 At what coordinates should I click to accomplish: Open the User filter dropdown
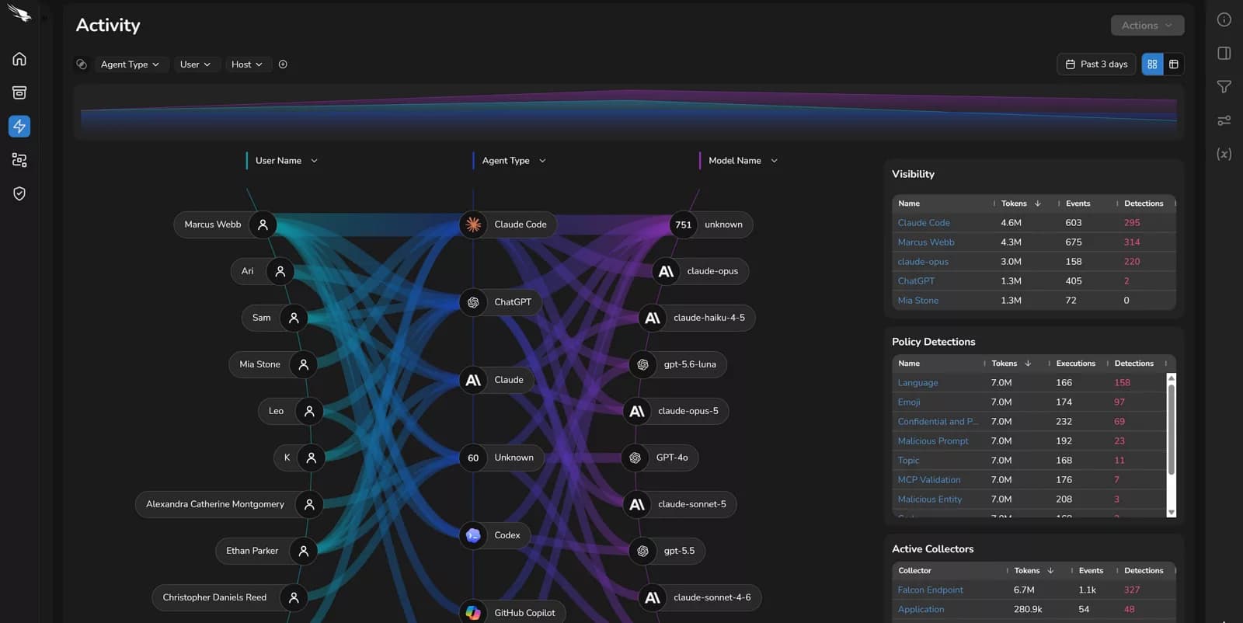[195, 64]
